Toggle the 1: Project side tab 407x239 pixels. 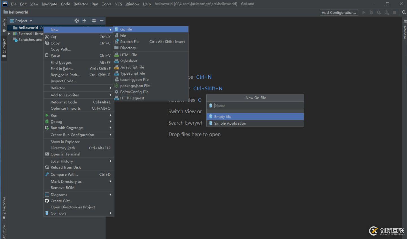4,48
